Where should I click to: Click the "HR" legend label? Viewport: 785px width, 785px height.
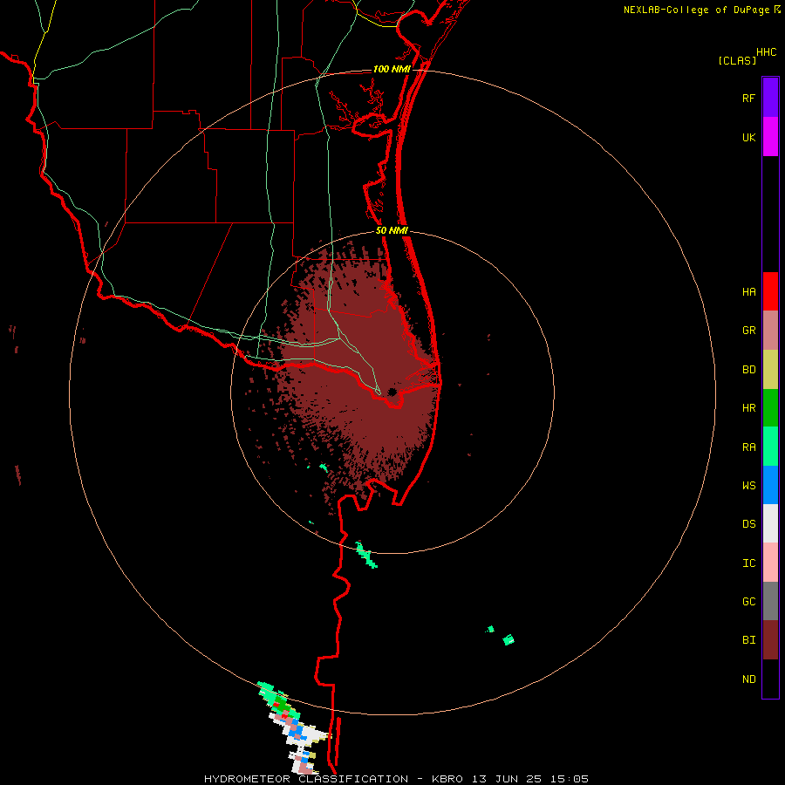[748, 408]
